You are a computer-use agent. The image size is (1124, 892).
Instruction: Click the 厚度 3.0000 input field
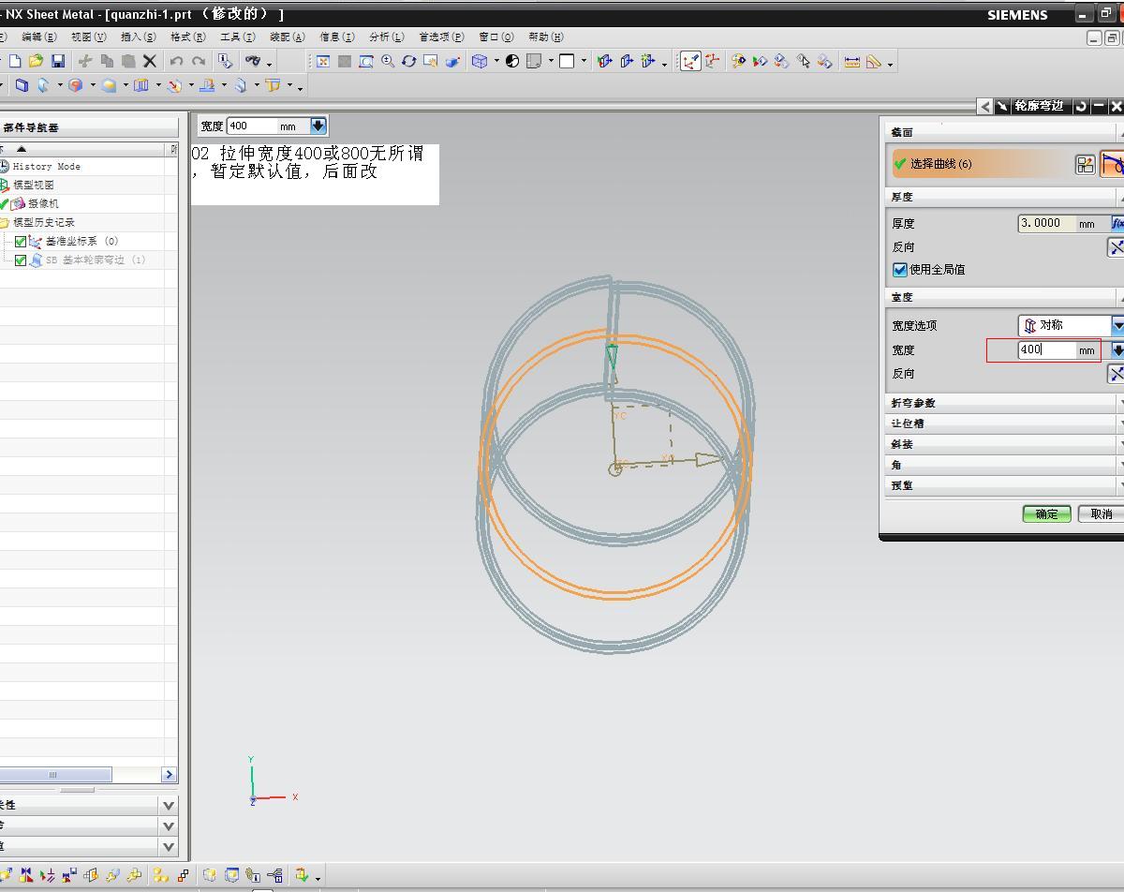pos(1046,223)
